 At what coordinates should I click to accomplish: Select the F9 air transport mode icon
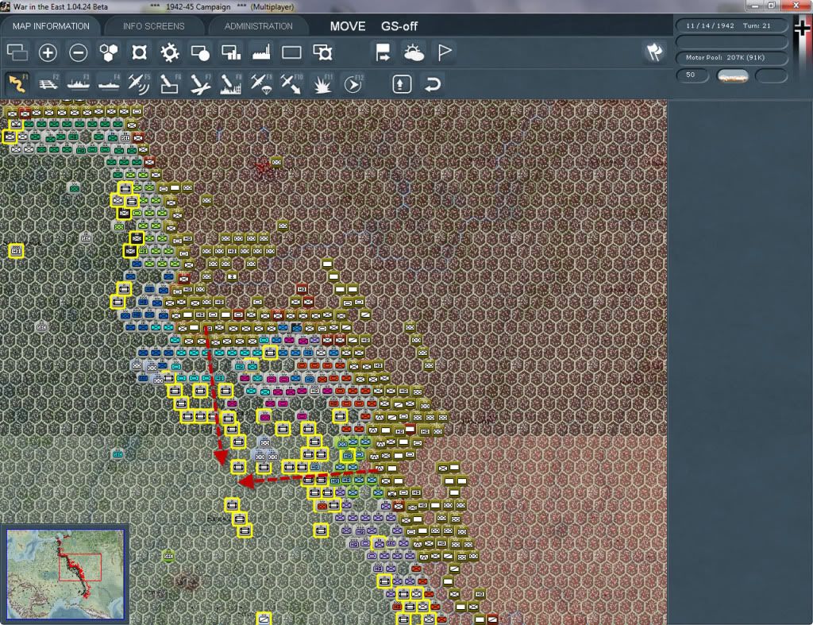(x=261, y=83)
